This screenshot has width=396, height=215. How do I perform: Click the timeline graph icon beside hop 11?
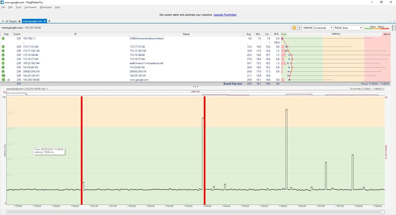pyautogui.click(x=9, y=80)
